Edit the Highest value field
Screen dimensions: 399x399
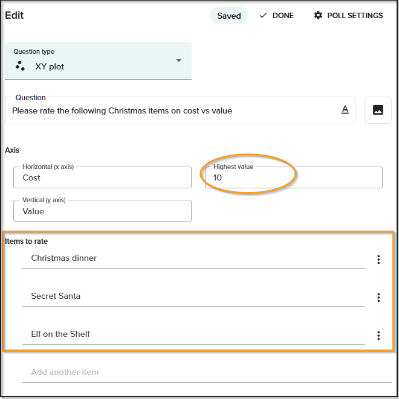[294, 177]
